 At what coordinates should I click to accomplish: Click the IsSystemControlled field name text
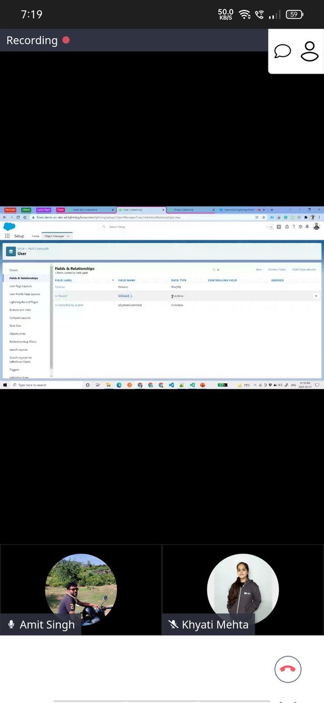(130, 305)
